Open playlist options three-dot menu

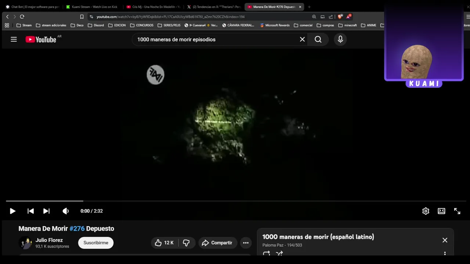click(445, 254)
